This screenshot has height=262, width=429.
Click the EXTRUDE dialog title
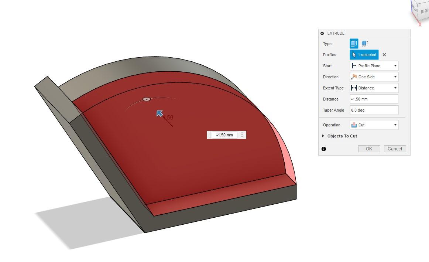point(336,33)
